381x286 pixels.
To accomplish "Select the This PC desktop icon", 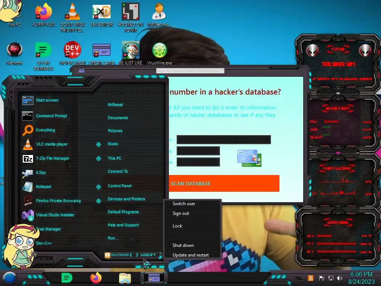I will pyautogui.click(x=15, y=15).
